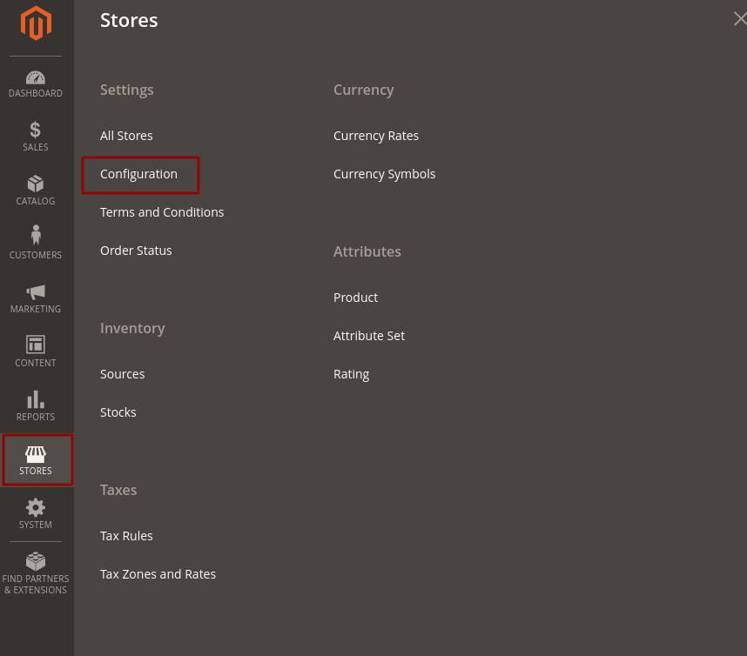Screen dimensions: 747x656
Task: Choose Attribute Set under Attributes
Action: tap(369, 336)
